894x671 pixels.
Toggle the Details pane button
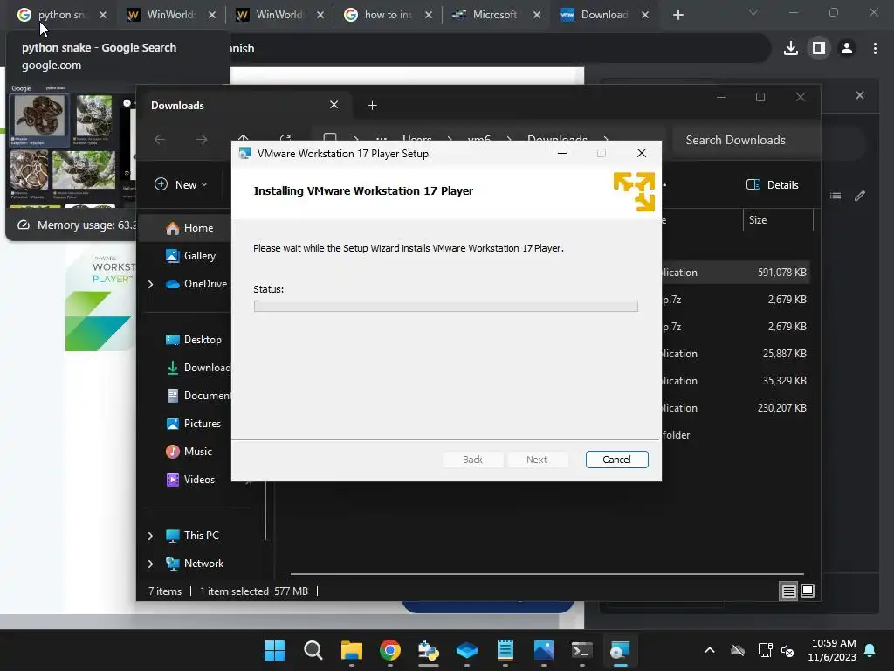click(772, 185)
